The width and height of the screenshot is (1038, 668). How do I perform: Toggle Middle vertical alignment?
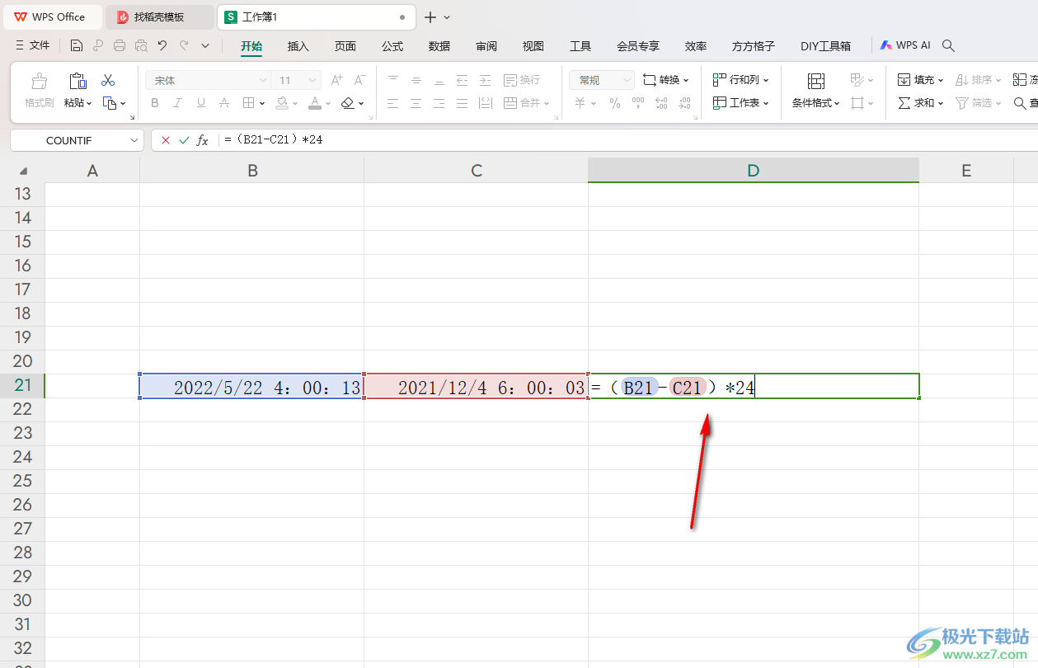pos(416,80)
